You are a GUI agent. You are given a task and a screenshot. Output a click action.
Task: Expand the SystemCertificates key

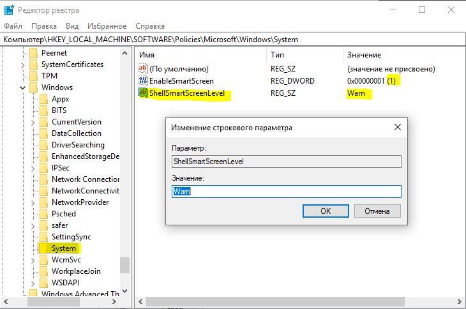pos(23,64)
